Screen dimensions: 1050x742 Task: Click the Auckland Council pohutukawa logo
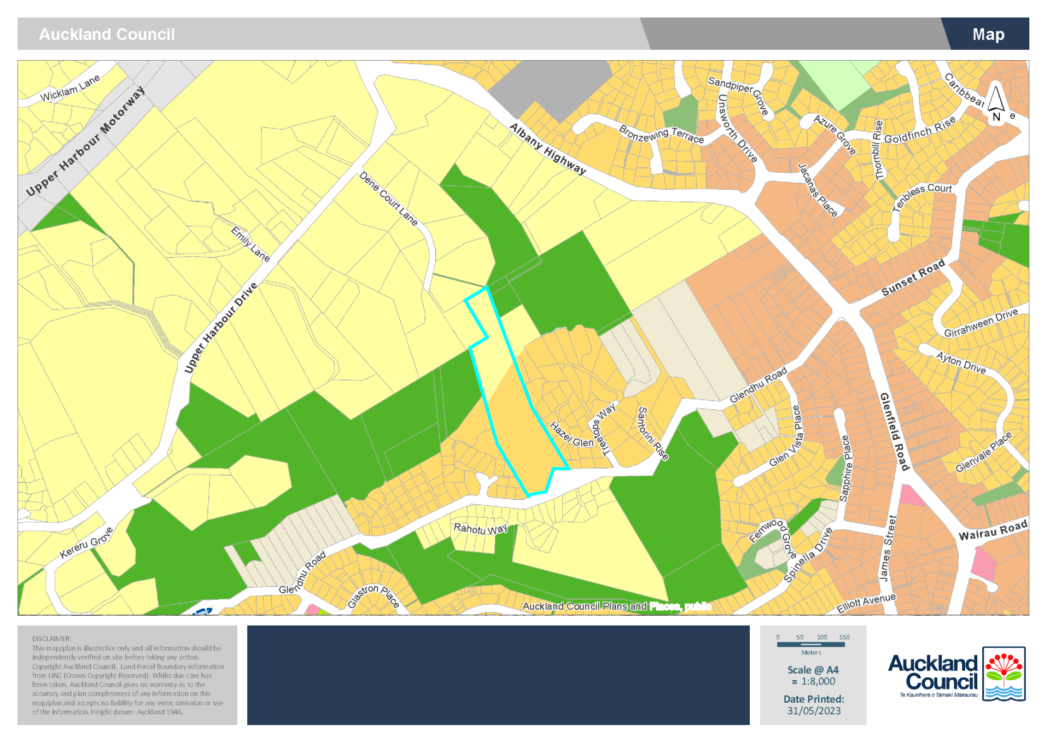tap(1004, 674)
